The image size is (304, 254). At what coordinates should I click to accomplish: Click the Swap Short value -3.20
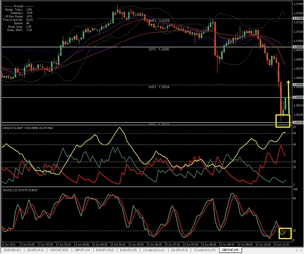pos(29,30)
